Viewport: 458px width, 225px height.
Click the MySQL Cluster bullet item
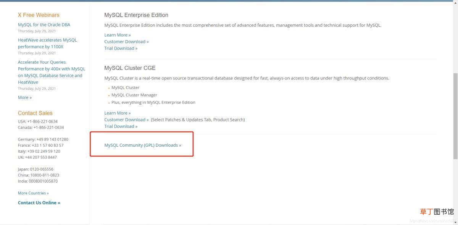pyautogui.click(x=126, y=87)
